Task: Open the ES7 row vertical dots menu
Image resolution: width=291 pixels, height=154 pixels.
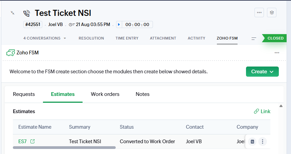Action: click(x=263, y=142)
